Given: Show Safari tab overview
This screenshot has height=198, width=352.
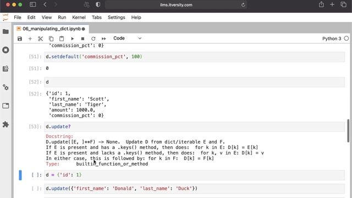Looking at the screenshot, I should [x=343, y=4].
